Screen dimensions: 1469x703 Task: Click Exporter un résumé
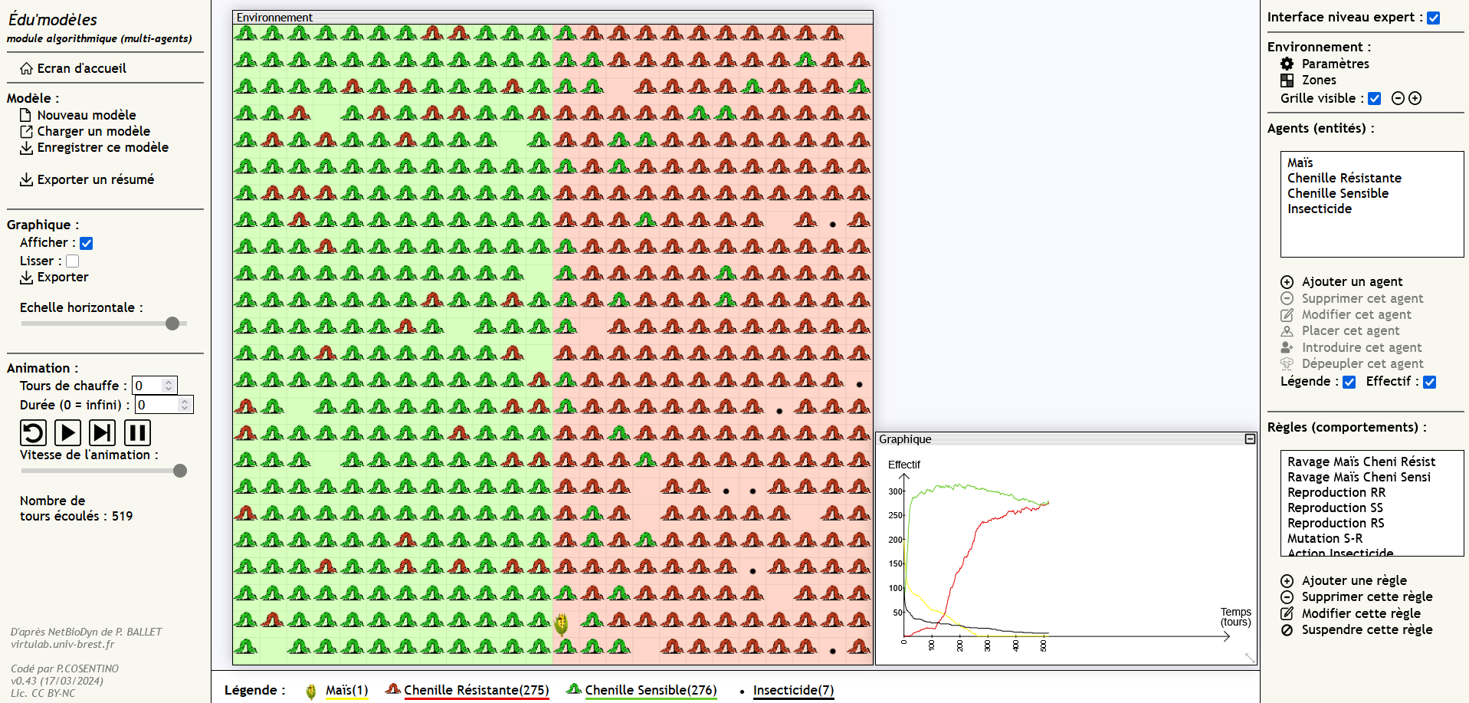(x=95, y=179)
